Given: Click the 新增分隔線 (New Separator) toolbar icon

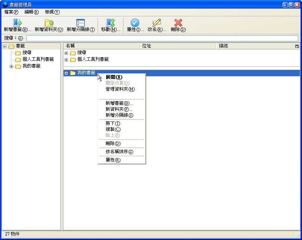Looking at the screenshot, I should tap(81, 23).
